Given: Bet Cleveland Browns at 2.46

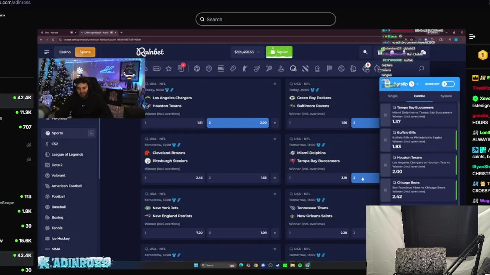Looking at the screenshot, I should pyautogui.click(x=174, y=178).
